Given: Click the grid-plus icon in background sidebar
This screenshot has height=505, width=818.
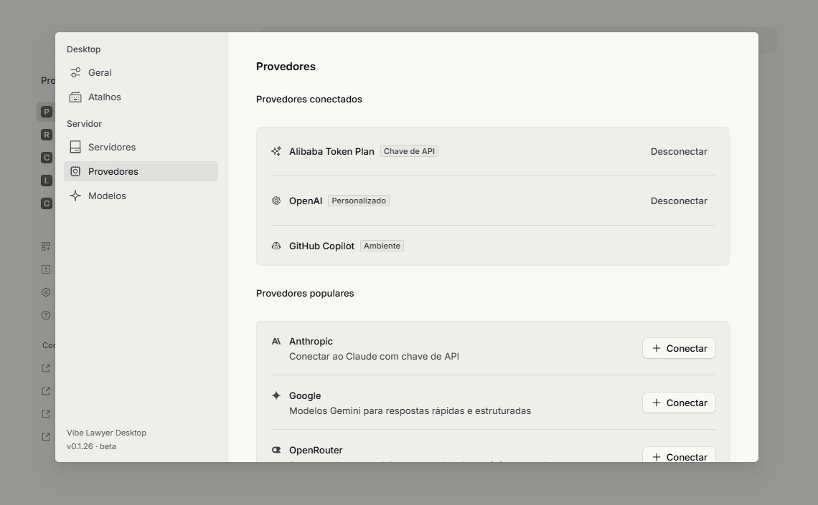Looking at the screenshot, I should click(46, 246).
